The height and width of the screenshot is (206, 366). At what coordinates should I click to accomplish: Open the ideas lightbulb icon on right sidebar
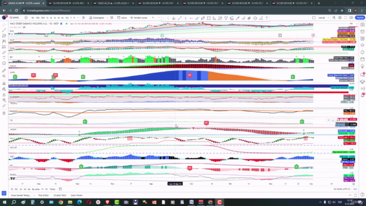[x=362, y=66]
